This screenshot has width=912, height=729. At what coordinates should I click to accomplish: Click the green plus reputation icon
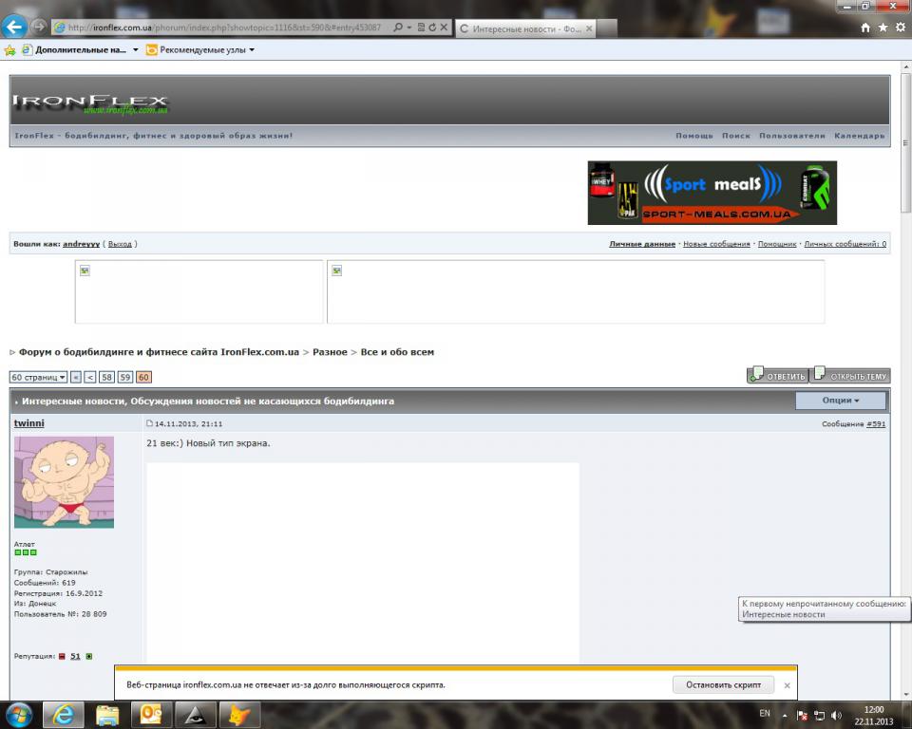click(x=89, y=656)
